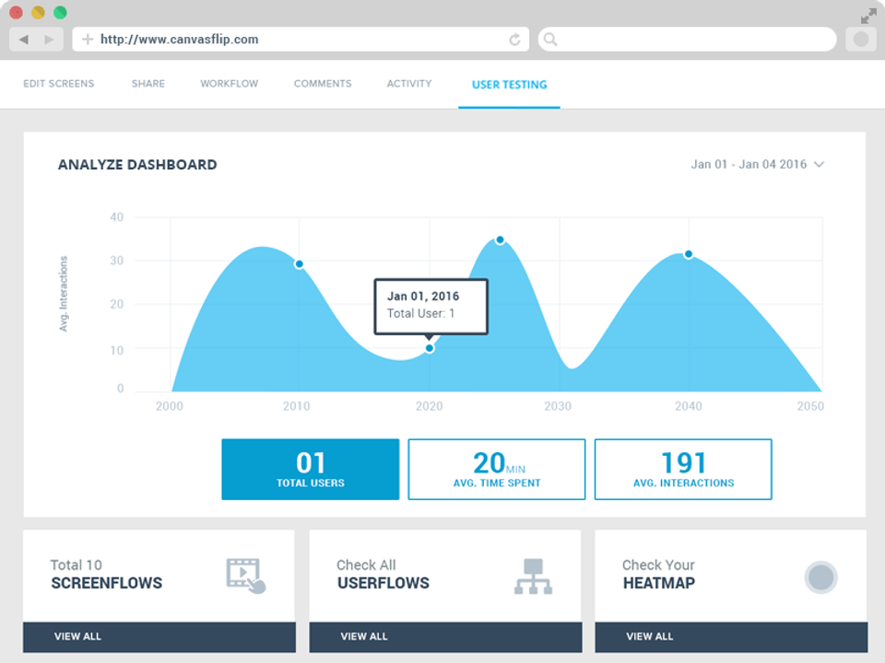Click the Userflows hierarchy diagram icon
The width and height of the screenshot is (885, 663).
coord(532,576)
